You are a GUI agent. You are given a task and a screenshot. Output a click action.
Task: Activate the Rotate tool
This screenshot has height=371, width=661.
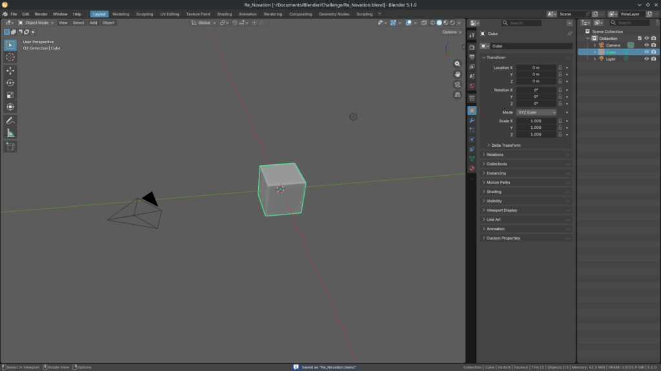[x=10, y=82]
